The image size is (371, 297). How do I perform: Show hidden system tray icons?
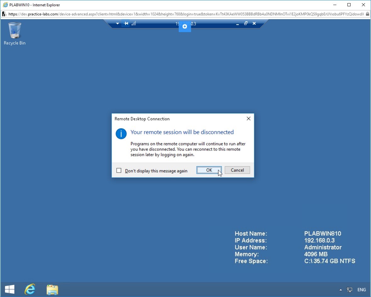[x=340, y=290]
